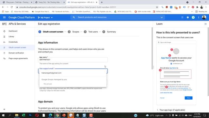Open File Explorer from the taskbar
The image size is (209, 118).
17,115
